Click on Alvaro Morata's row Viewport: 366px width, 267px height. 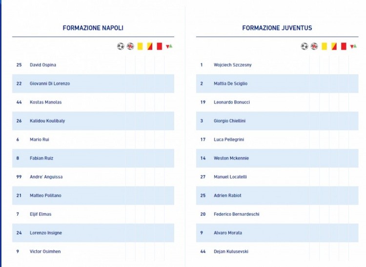(x=277, y=233)
